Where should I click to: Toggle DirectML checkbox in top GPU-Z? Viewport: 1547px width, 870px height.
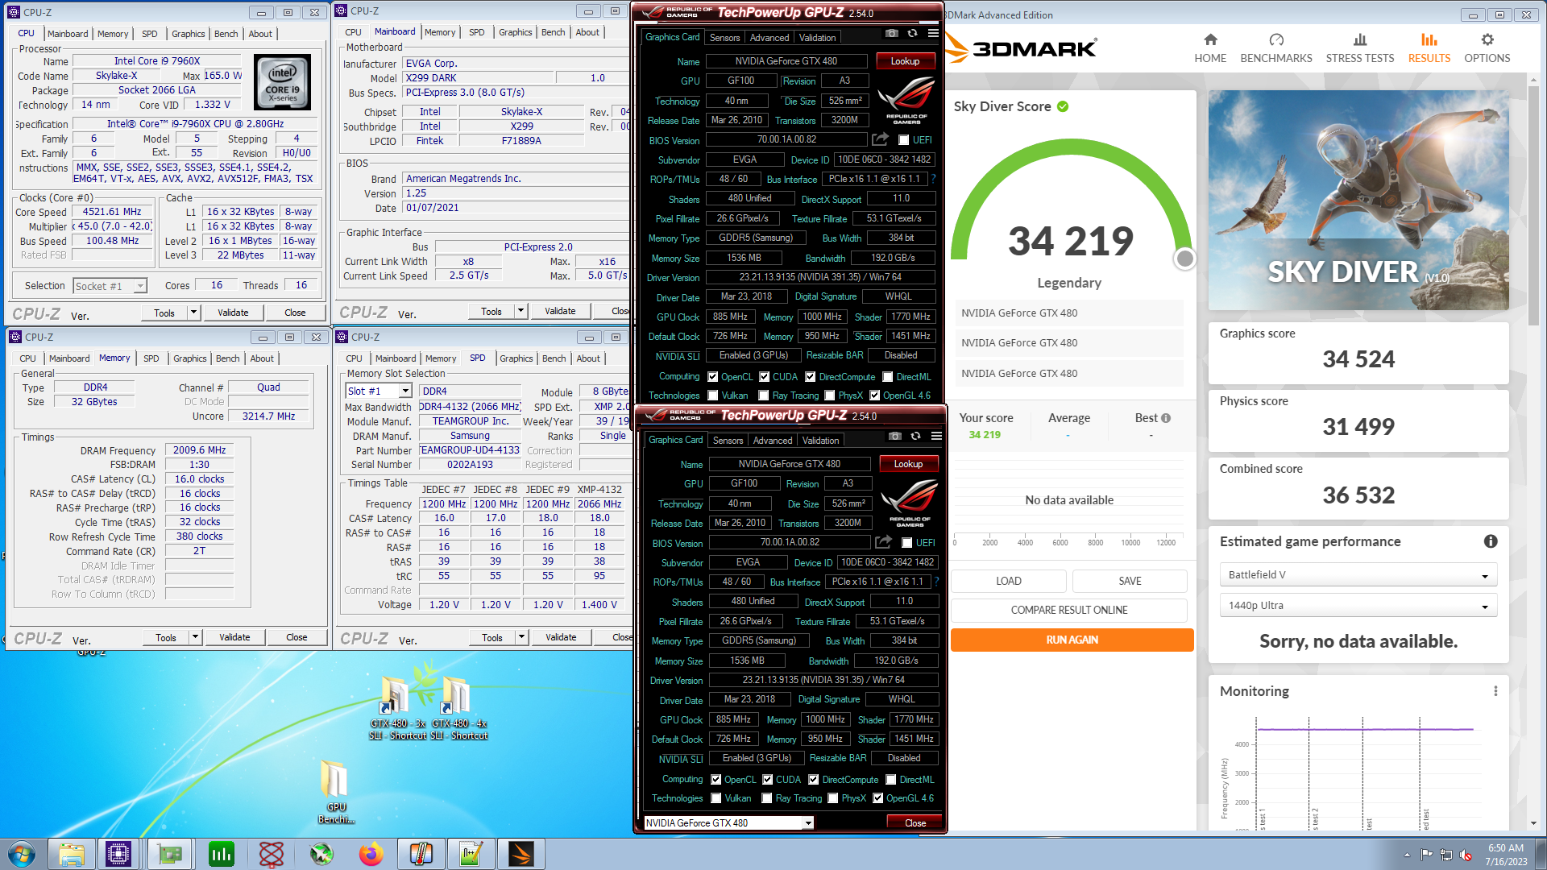(887, 377)
